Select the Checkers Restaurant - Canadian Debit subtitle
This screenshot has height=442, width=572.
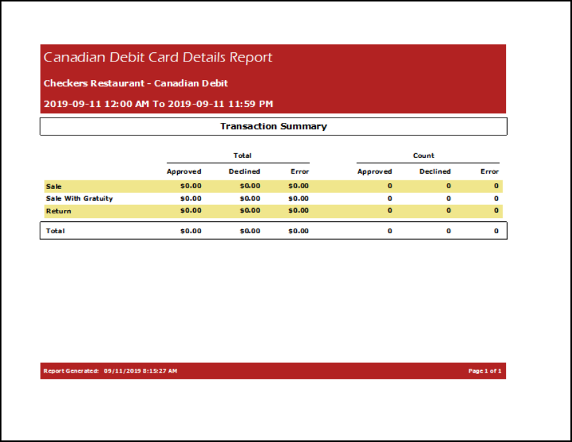click(136, 83)
